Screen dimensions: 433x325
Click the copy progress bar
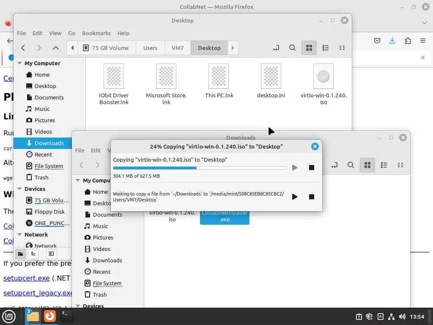point(200,168)
